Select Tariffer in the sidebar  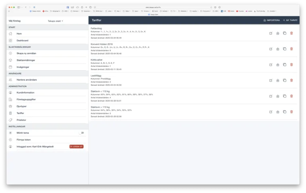(47, 113)
